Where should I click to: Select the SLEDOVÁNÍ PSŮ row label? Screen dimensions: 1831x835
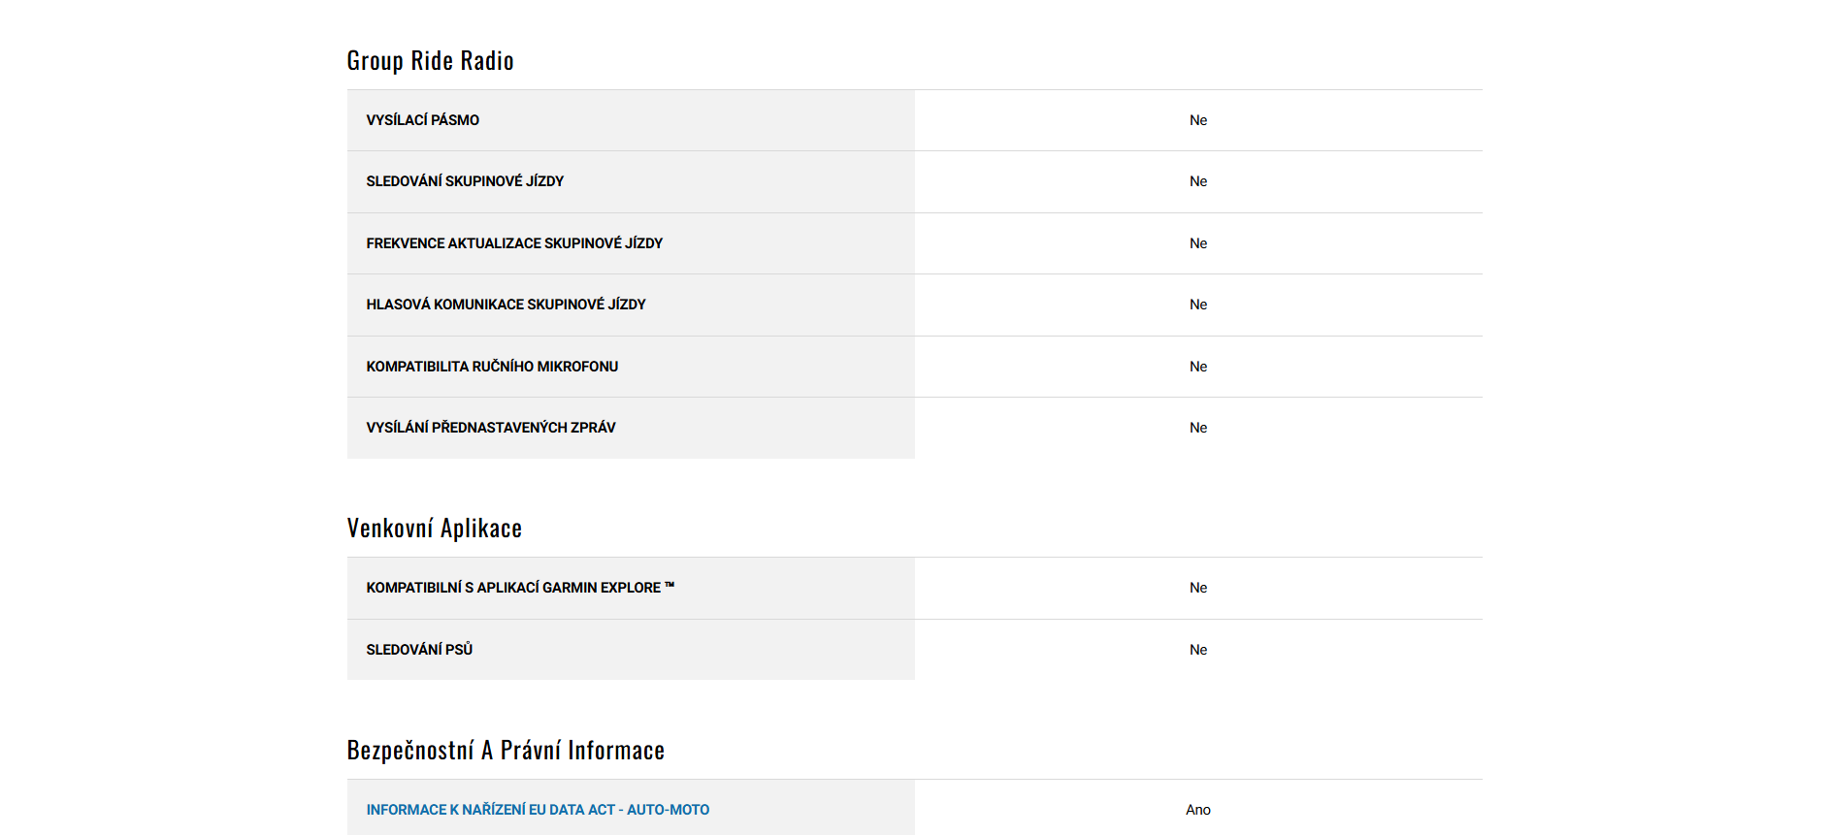(x=419, y=650)
